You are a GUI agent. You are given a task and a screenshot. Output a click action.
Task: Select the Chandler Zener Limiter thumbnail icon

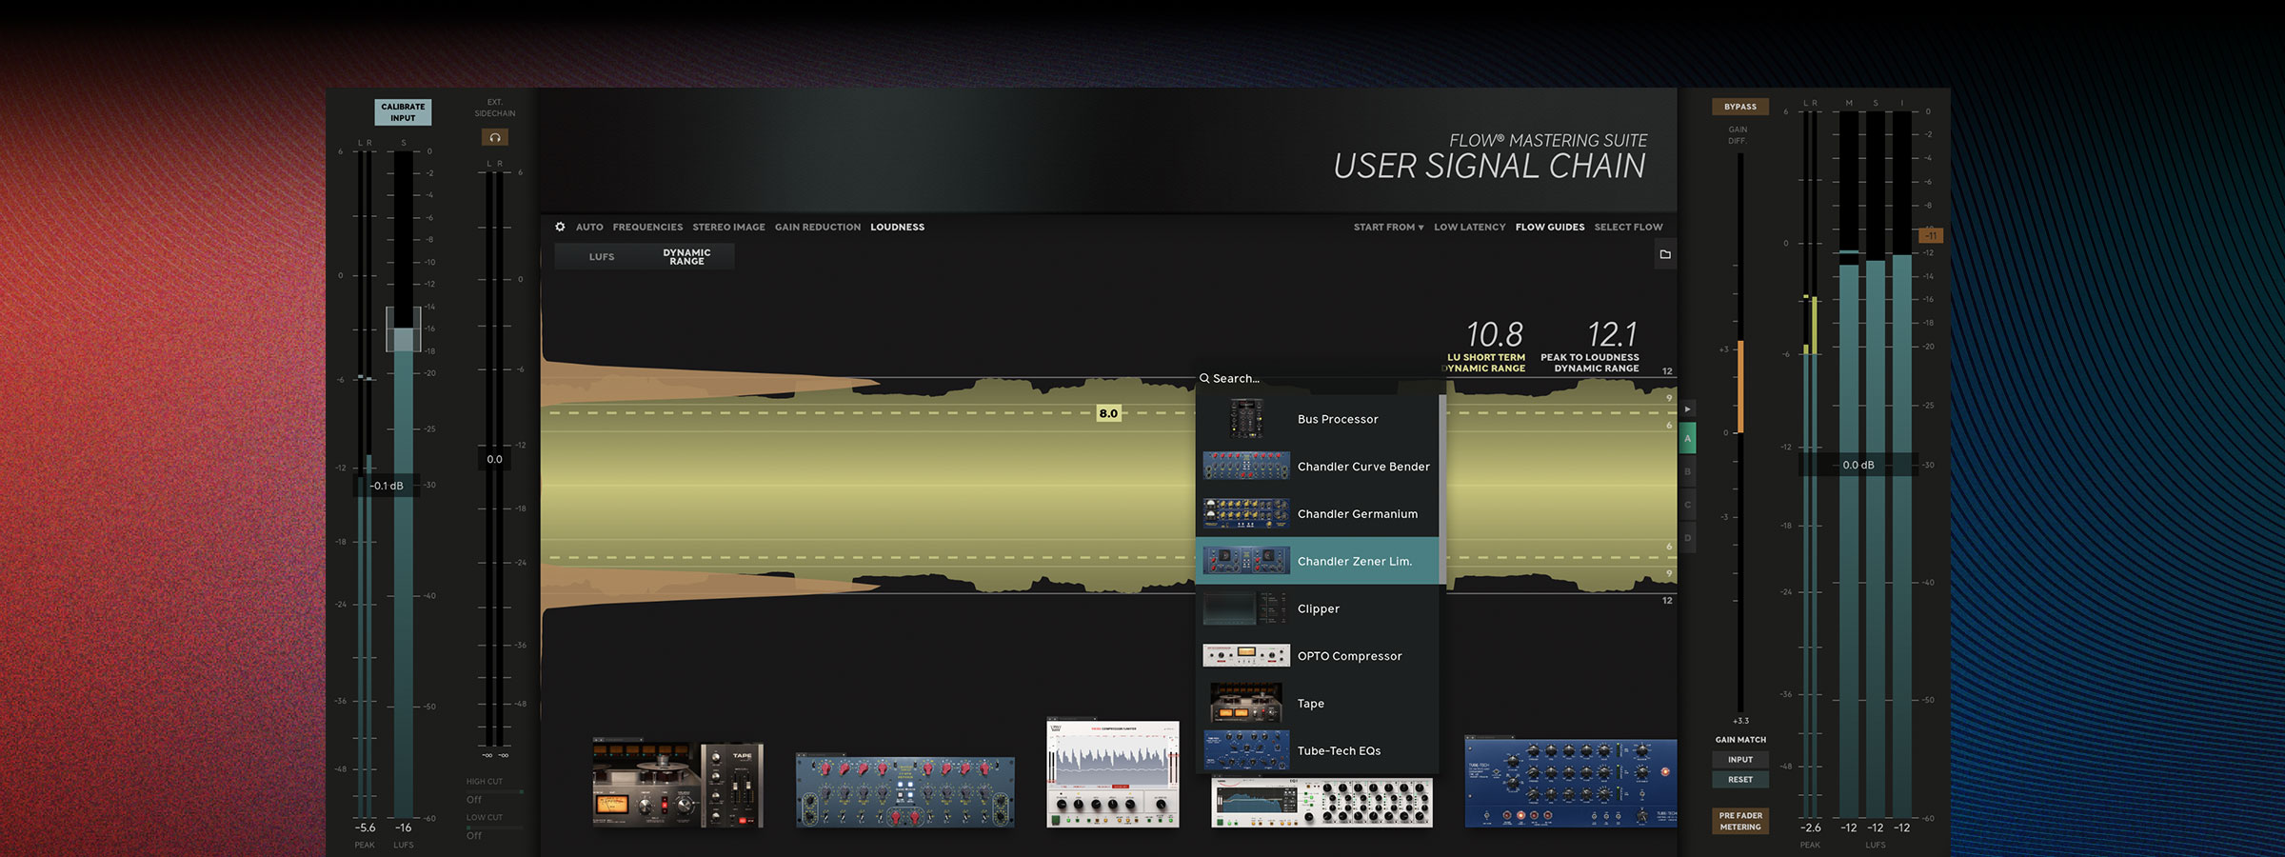(1246, 561)
